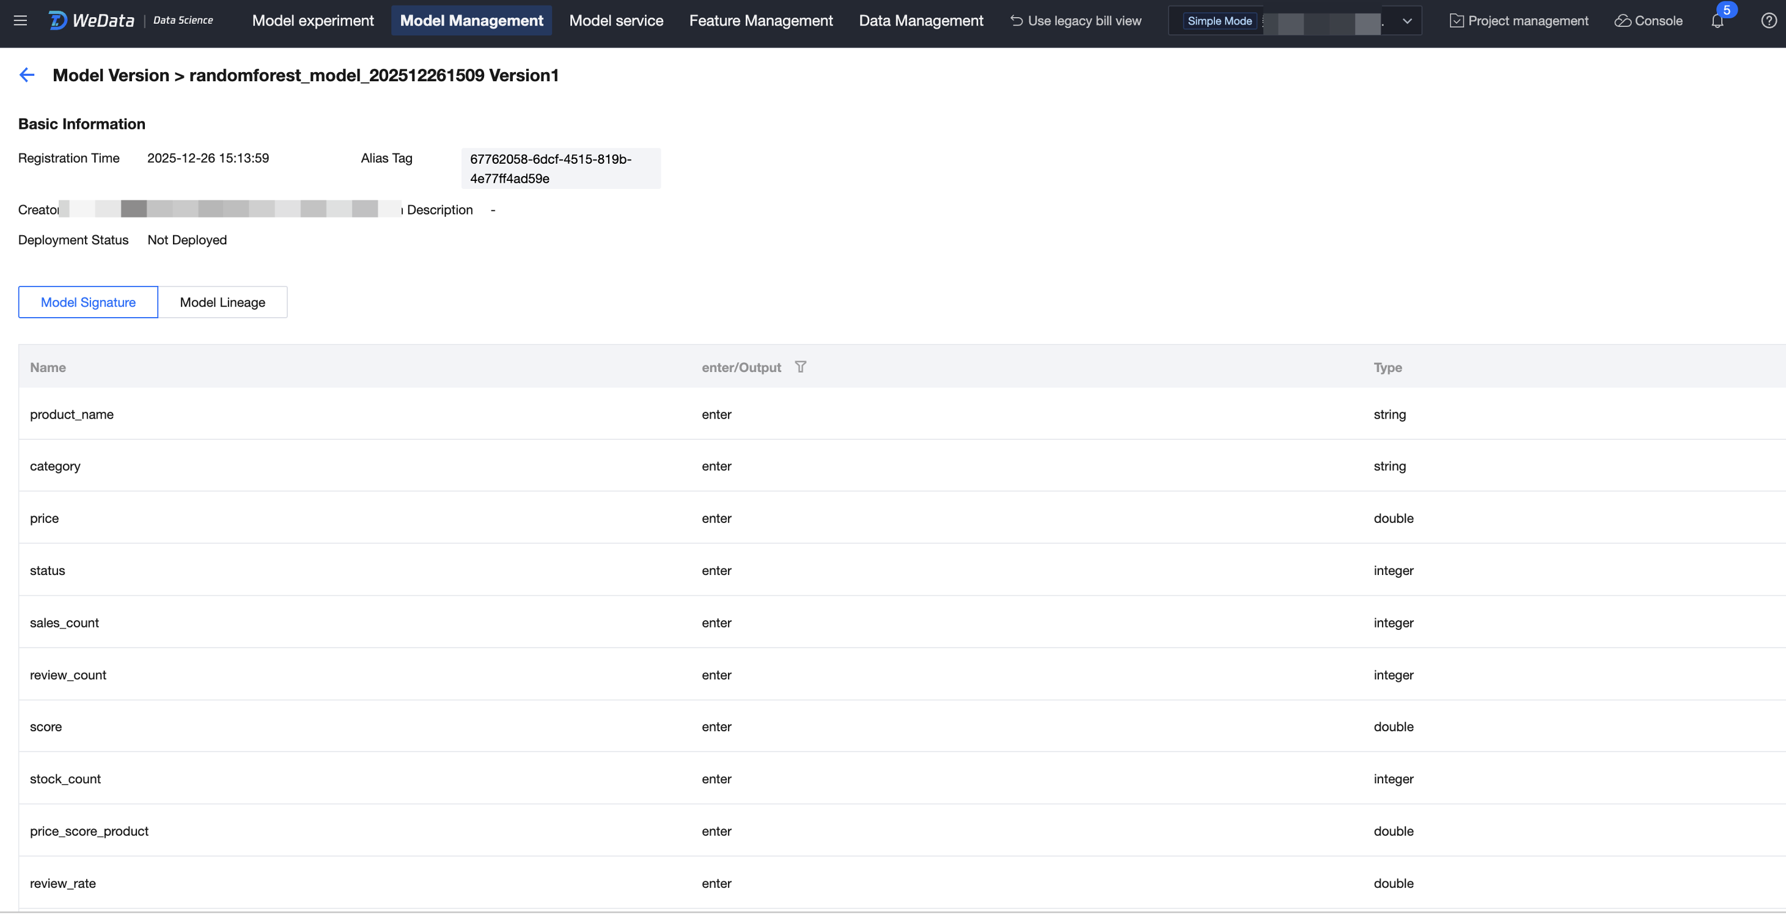Open the notifications bell
This screenshot has width=1786, height=914.
click(x=1717, y=21)
